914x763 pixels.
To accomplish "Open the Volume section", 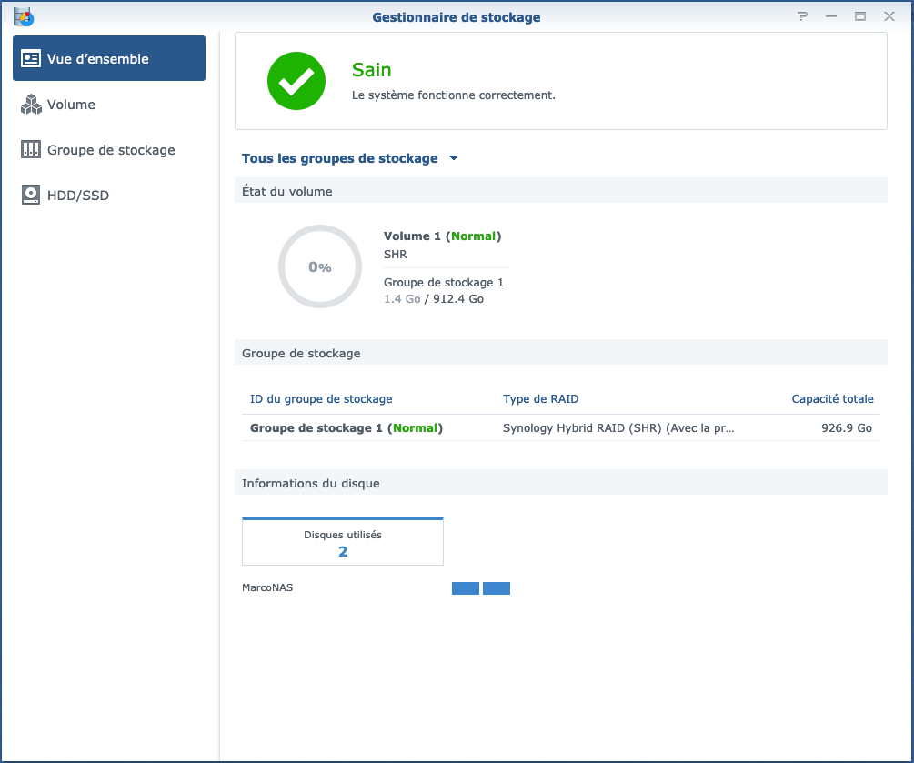I will [109, 105].
